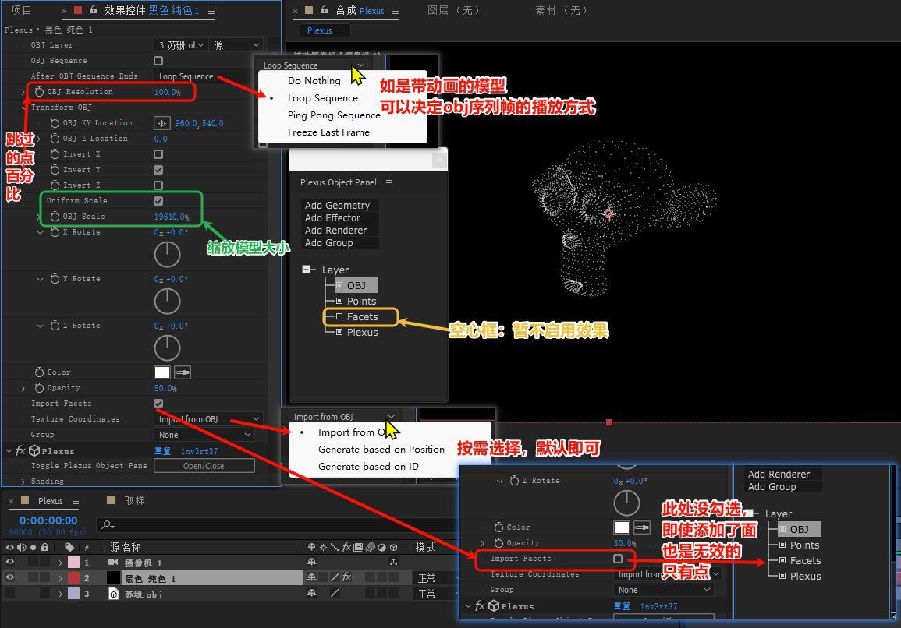Open the 效果控件 panel menu icon

click(211, 11)
